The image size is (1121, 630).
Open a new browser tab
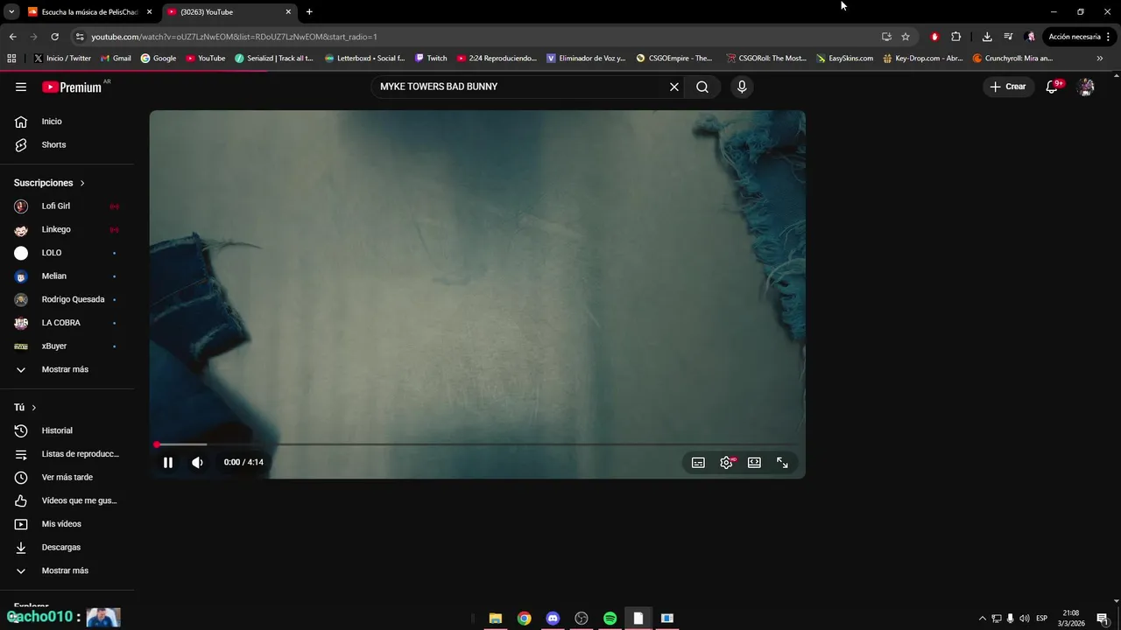click(309, 12)
